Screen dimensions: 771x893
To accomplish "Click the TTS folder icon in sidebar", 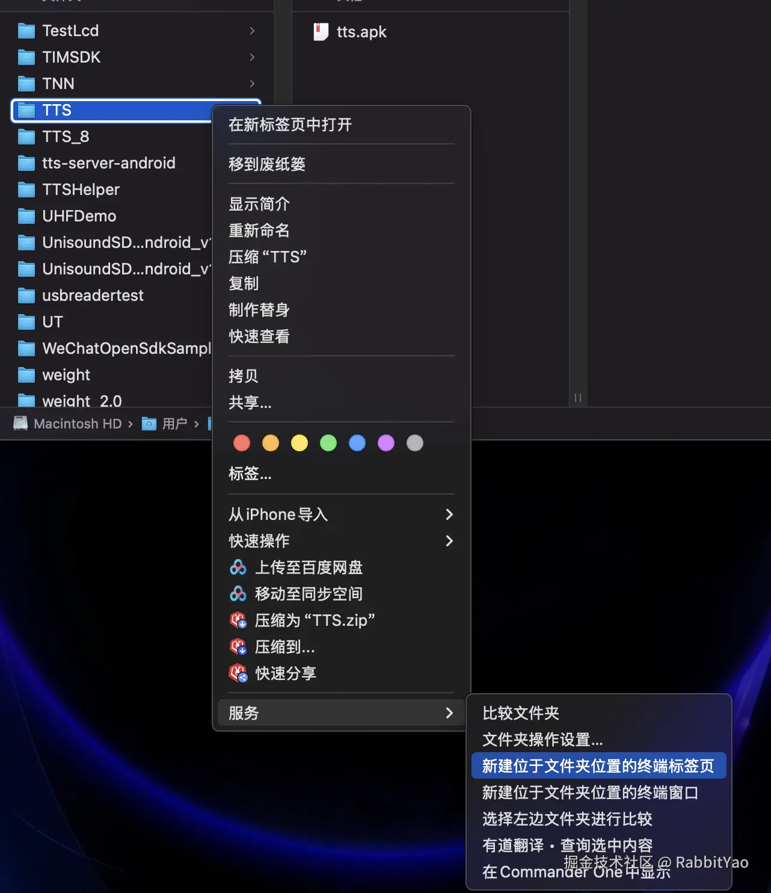I will coord(26,110).
